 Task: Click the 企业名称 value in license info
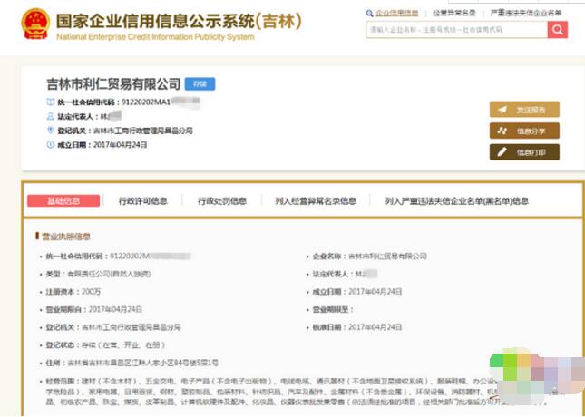click(x=387, y=257)
